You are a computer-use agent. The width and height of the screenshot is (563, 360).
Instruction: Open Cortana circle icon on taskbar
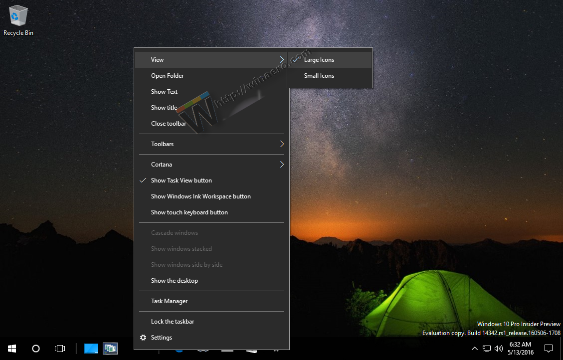(36, 349)
